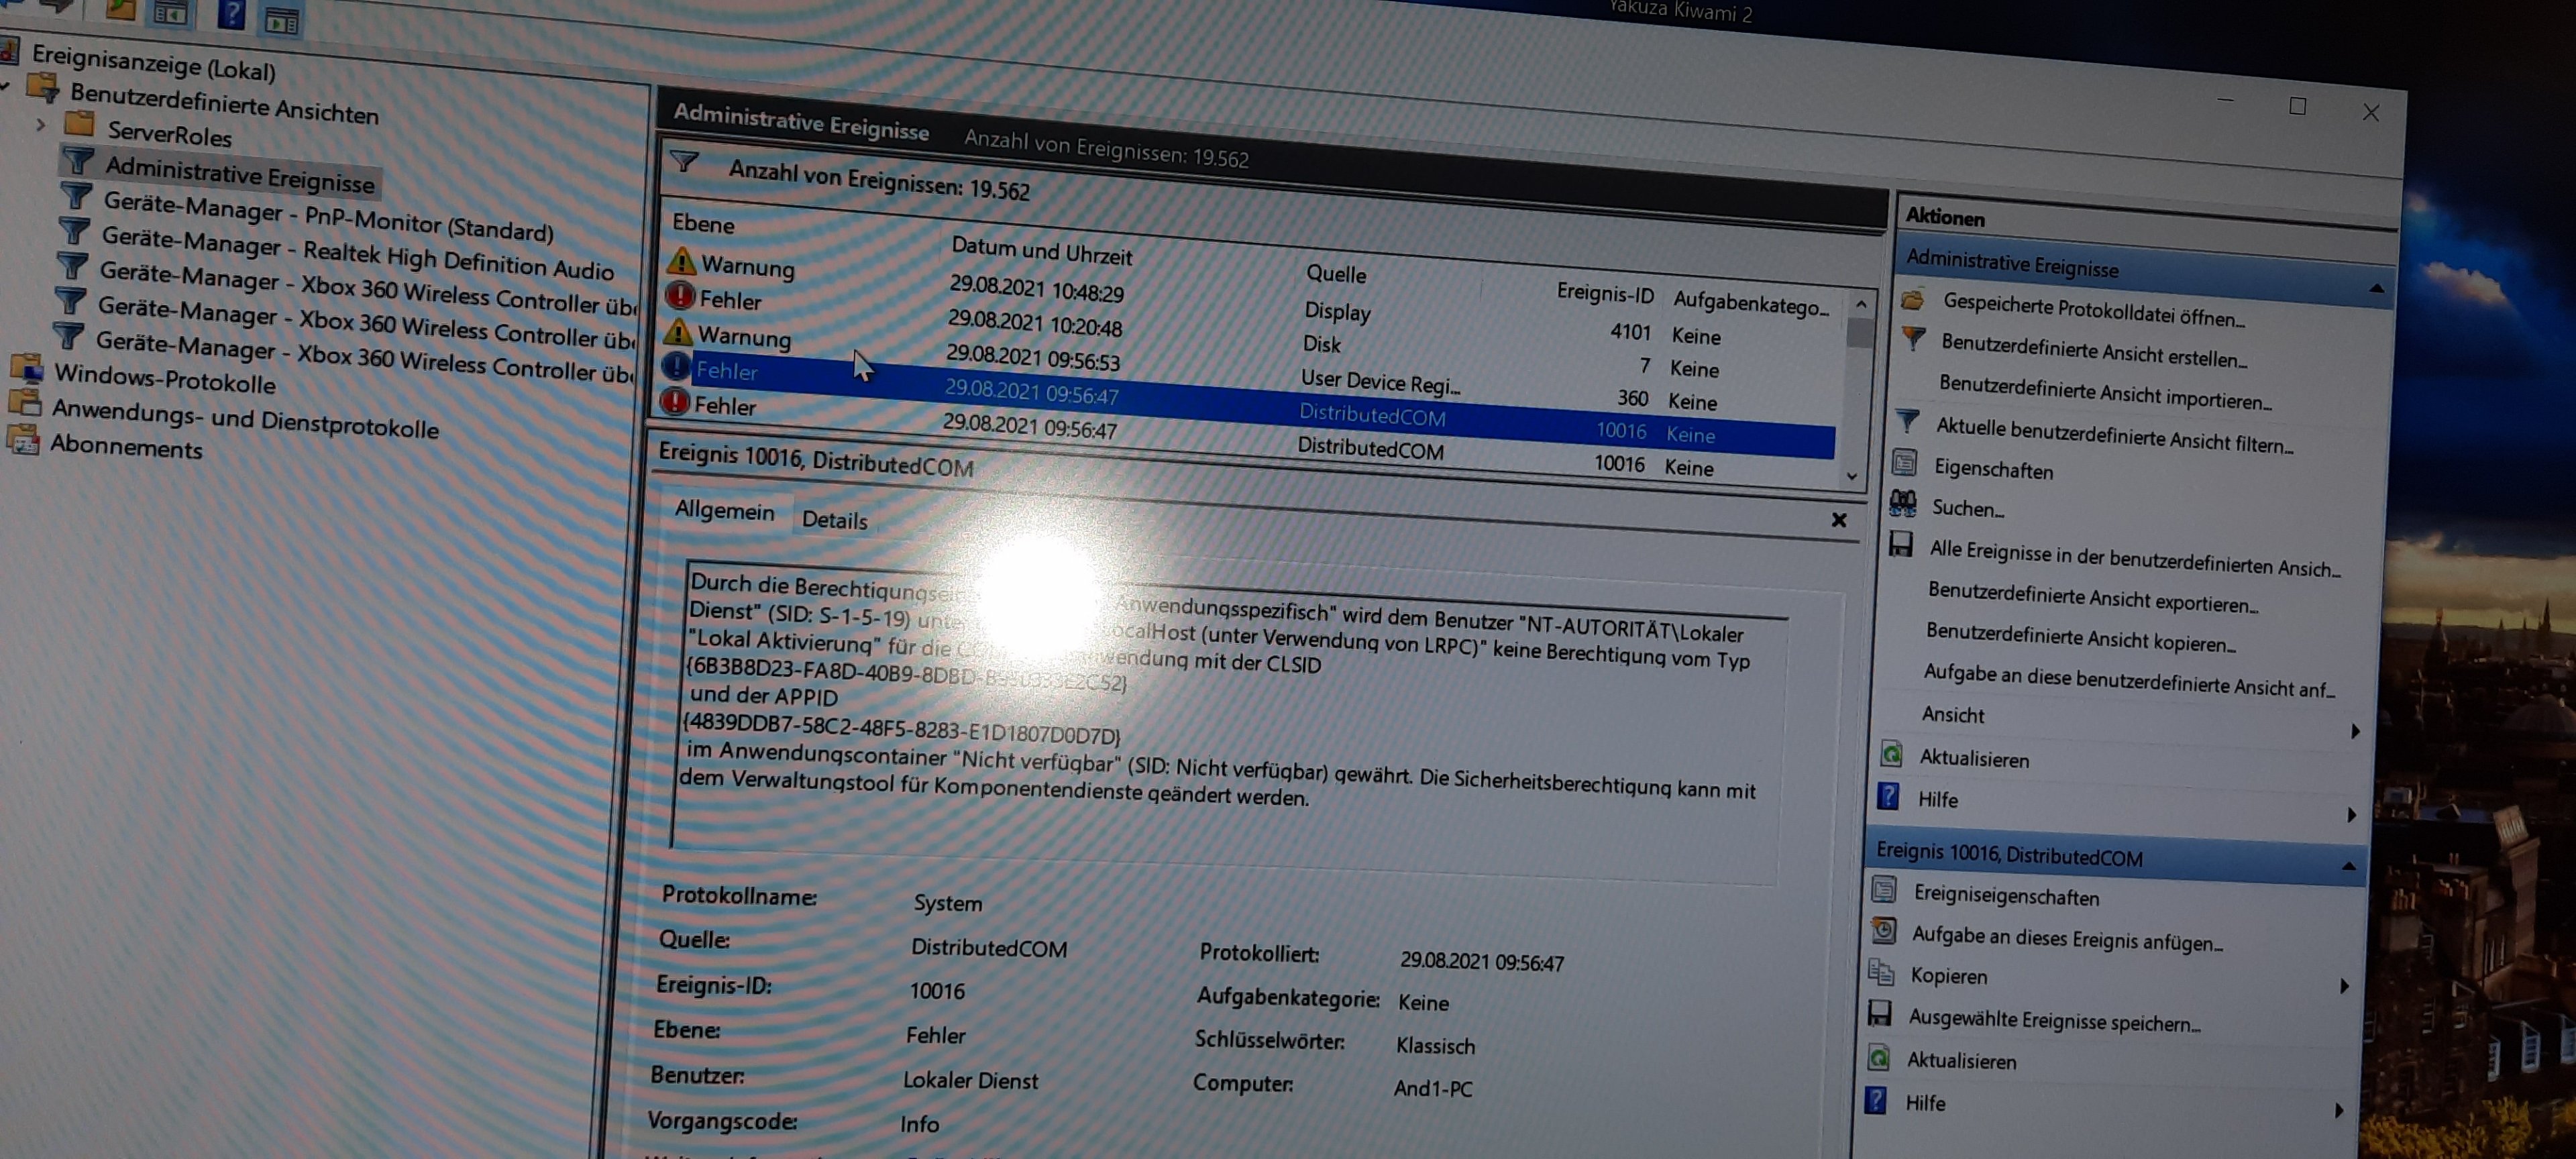Click the save icon for Ausgewählte Ereignisse speichern
The image size is (2576, 1159).
[x=1880, y=1013]
